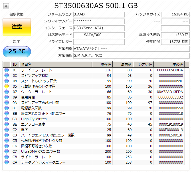Click the blue status icon for ID C6

tap(7, 146)
